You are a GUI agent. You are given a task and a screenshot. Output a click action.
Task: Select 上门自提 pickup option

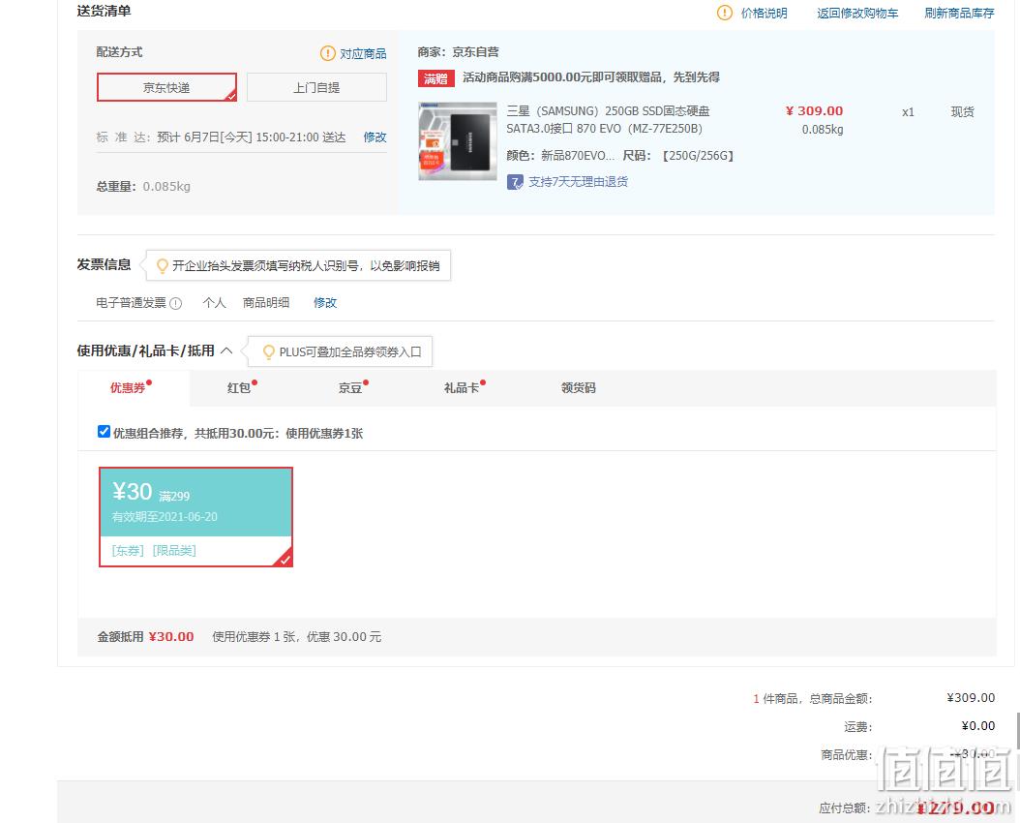316,87
